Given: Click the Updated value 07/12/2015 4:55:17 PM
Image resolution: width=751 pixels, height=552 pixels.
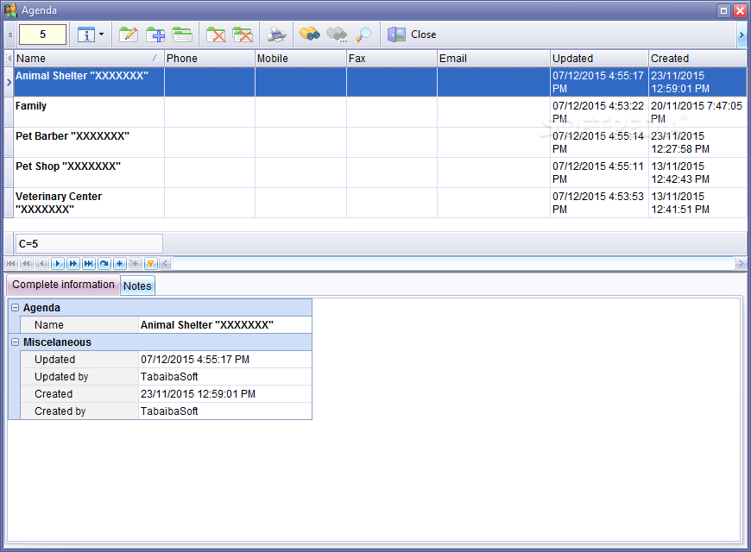Looking at the screenshot, I should pyautogui.click(x=225, y=359).
